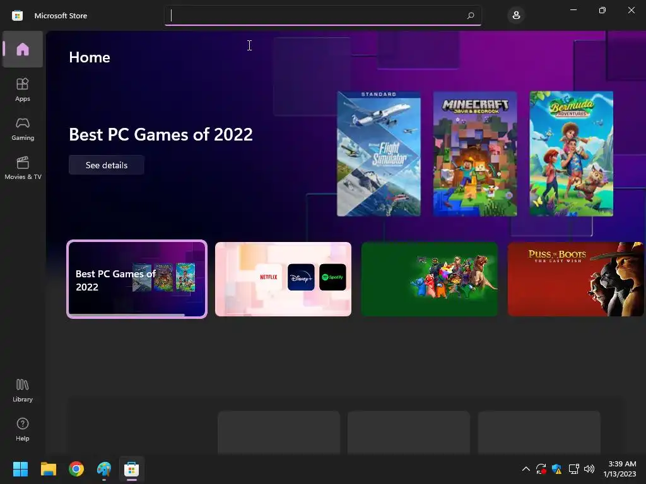Screen dimensions: 646x484
Task: Open the Home section in the sidebar
Action: [23, 49]
